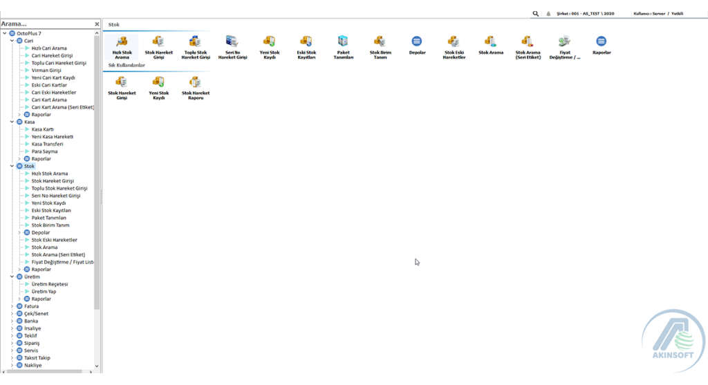Collapse the Cari tree node
This screenshot has width=708, height=385.
[x=12, y=41]
